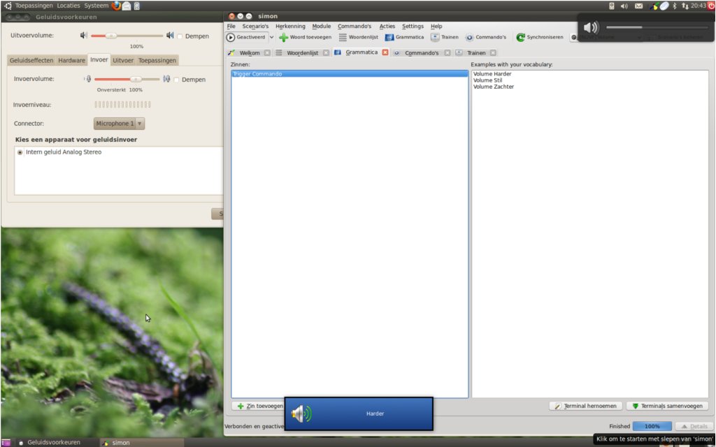Switch to Geluidseffecten tab

point(31,61)
